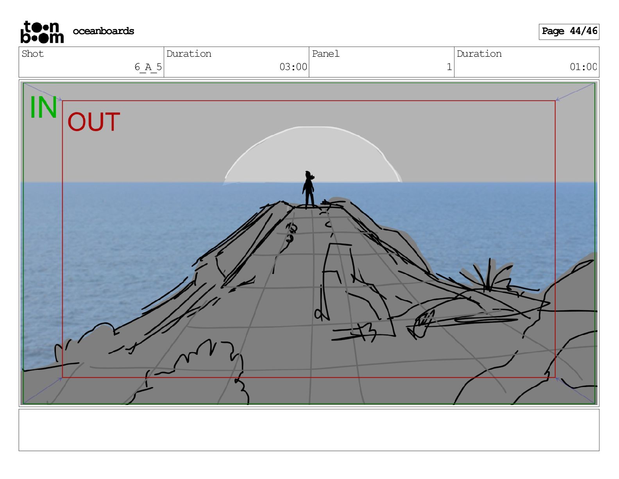Click the shot name '6_A_5'

(x=148, y=67)
